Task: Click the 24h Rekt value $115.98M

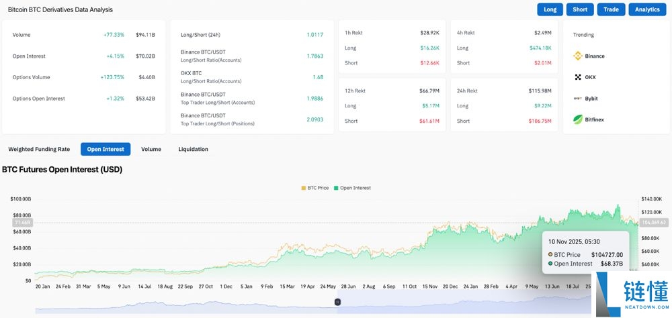Action: coord(540,91)
